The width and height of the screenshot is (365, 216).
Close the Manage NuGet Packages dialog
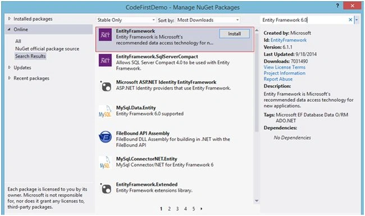pyautogui.click(x=352, y=6)
